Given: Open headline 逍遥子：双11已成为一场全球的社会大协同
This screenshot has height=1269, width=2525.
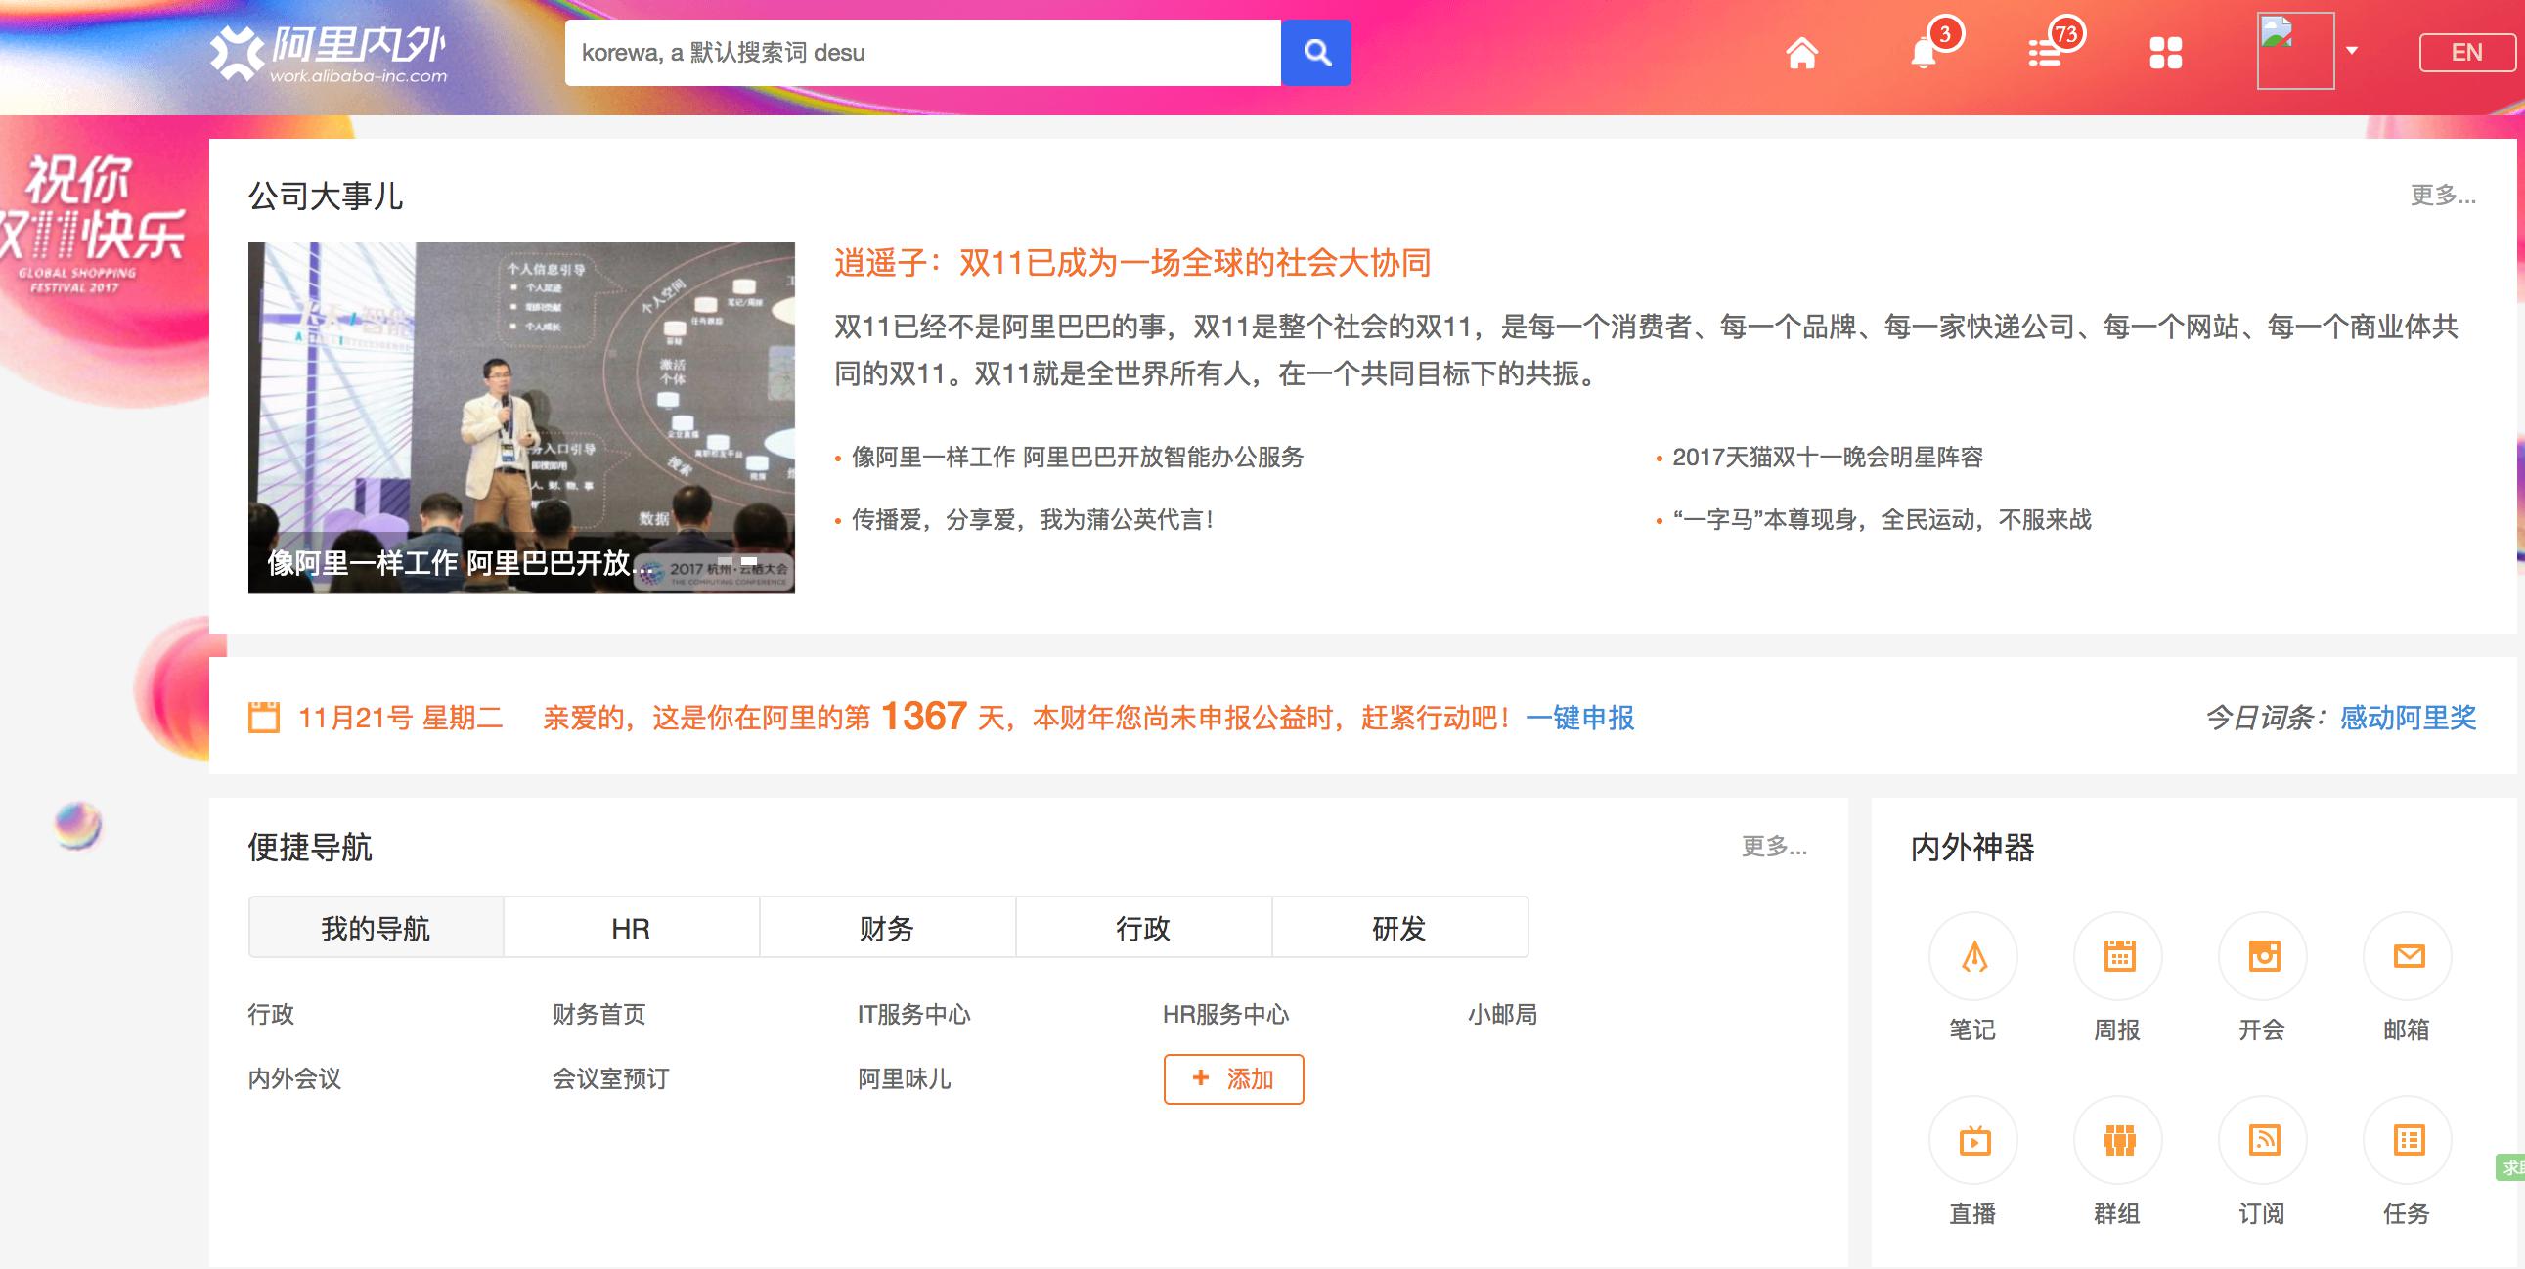Looking at the screenshot, I should pyautogui.click(x=1132, y=263).
